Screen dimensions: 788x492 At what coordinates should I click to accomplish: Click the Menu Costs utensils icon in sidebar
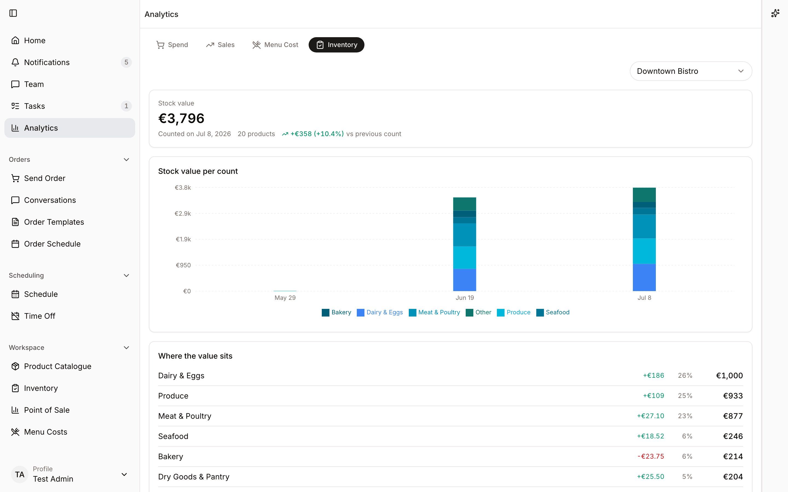(x=15, y=432)
